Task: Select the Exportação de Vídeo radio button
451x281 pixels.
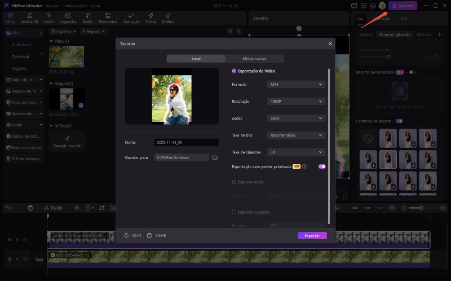Action: point(235,71)
